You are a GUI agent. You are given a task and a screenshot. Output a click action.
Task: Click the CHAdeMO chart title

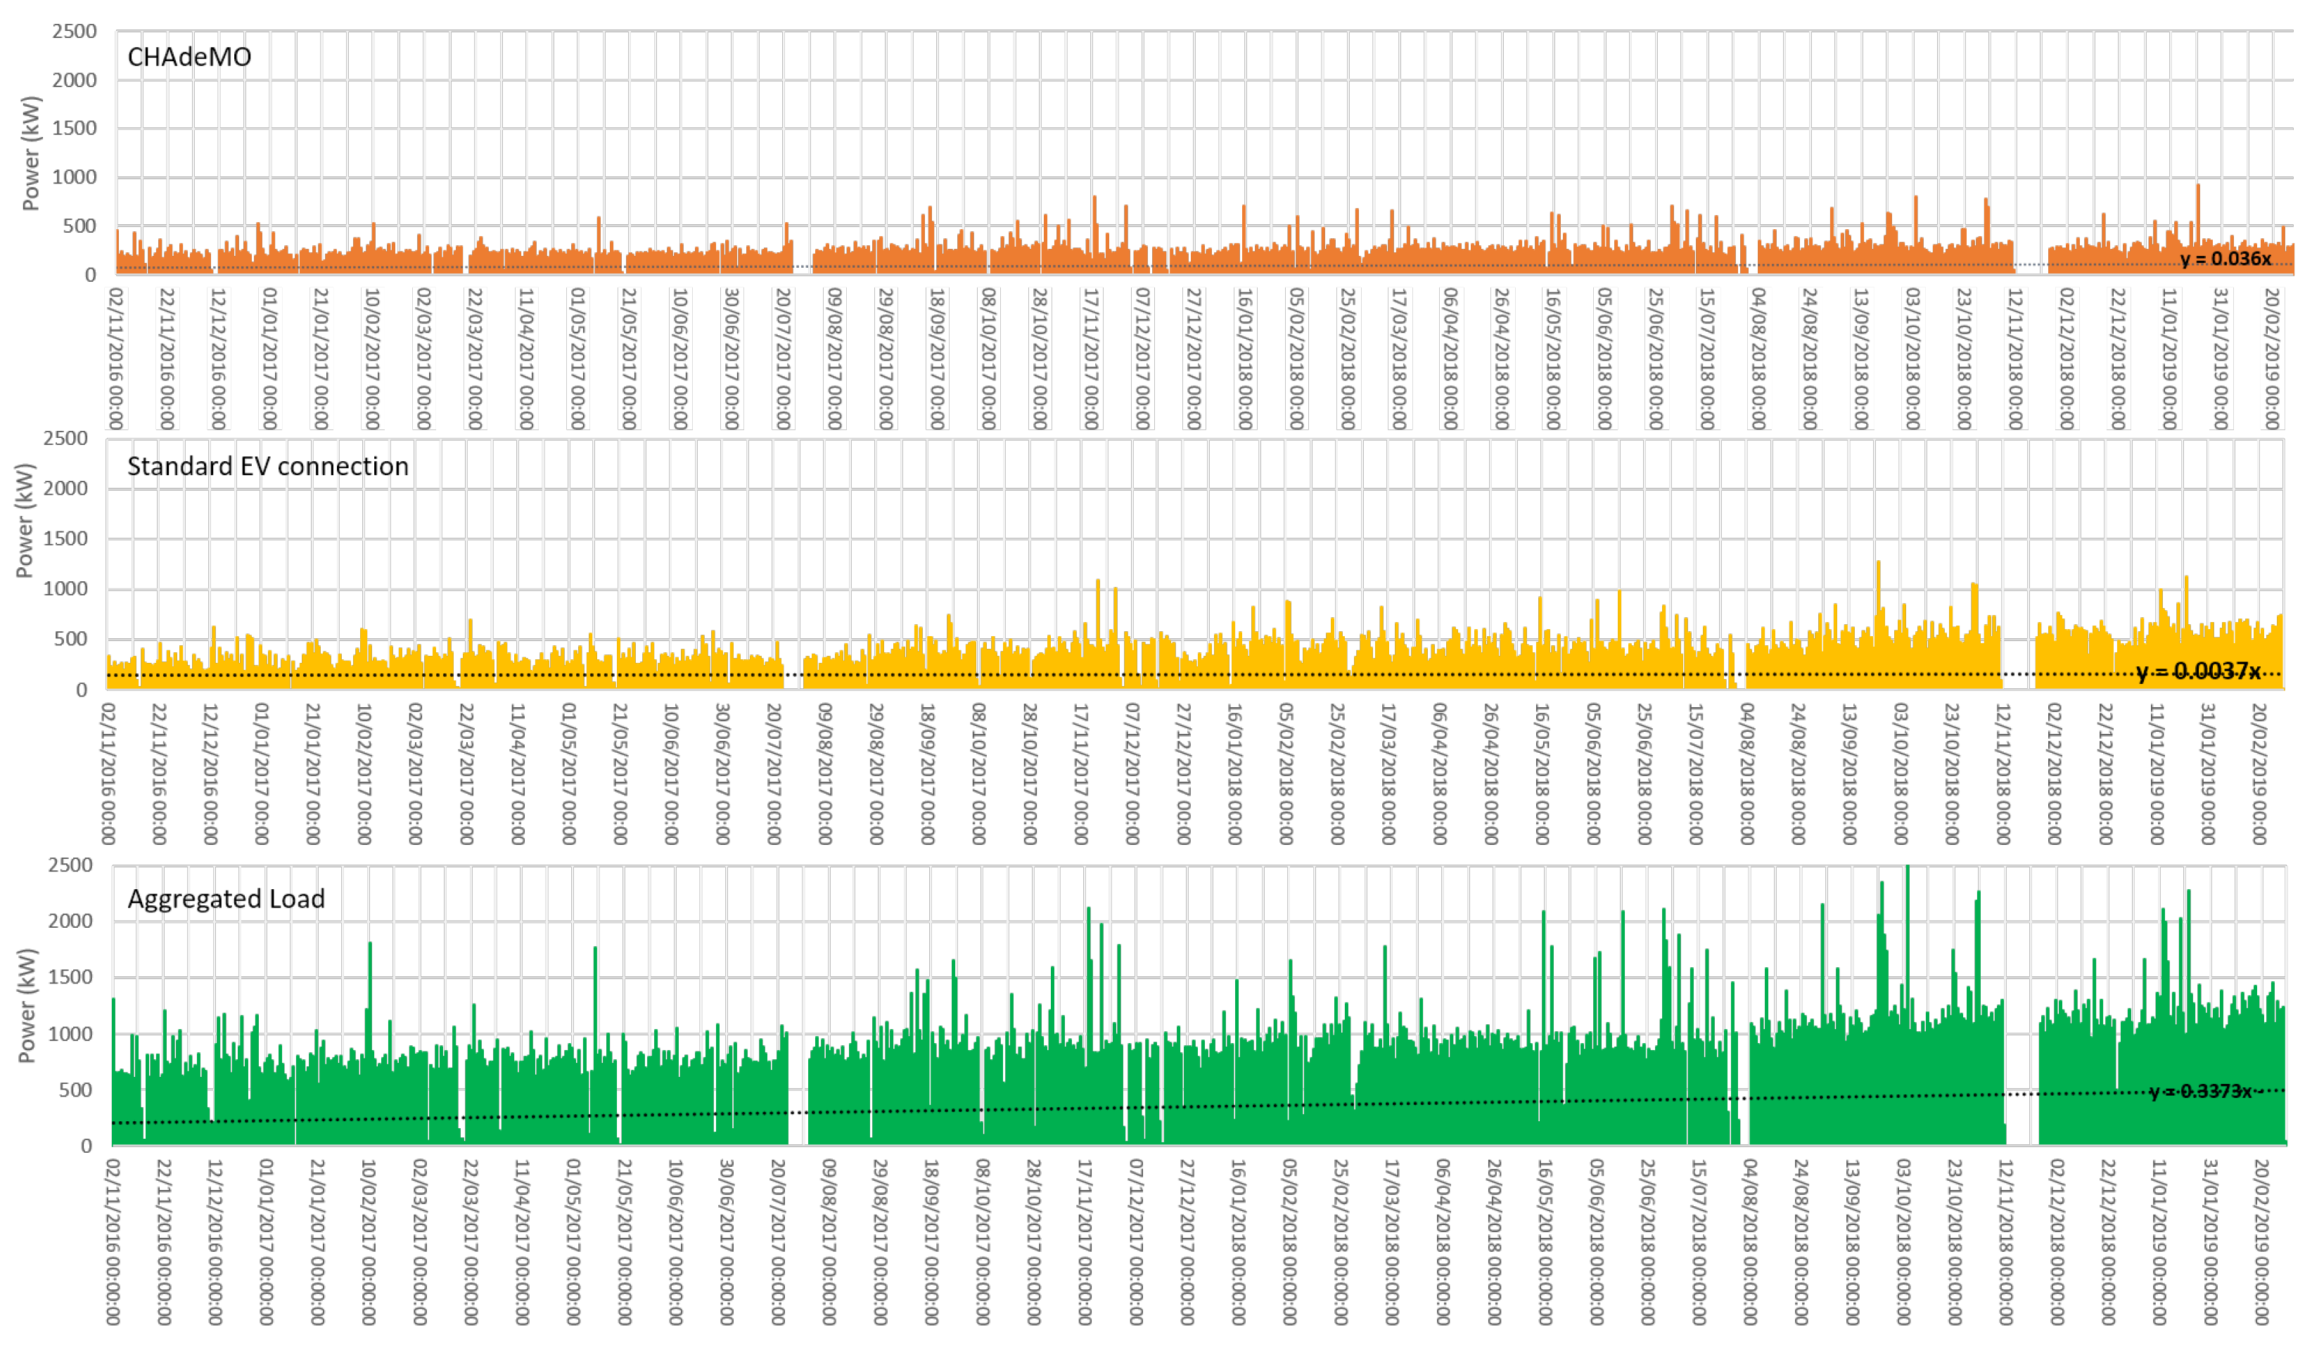(x=189, y=57)
